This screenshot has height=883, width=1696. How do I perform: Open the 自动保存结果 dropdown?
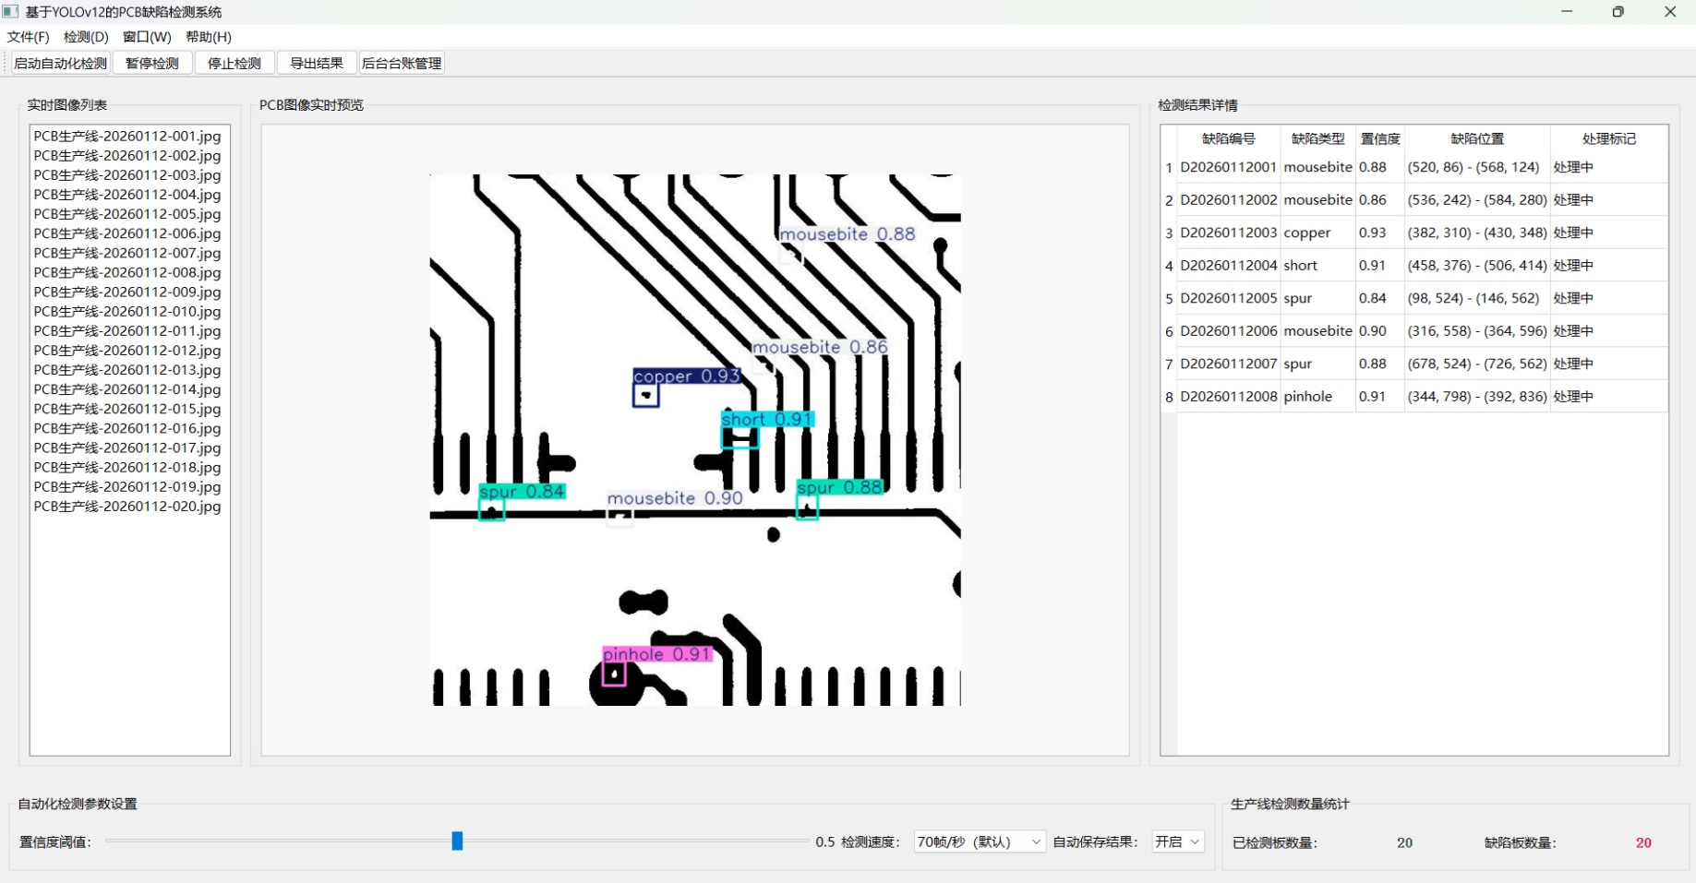pos(1178,841)
